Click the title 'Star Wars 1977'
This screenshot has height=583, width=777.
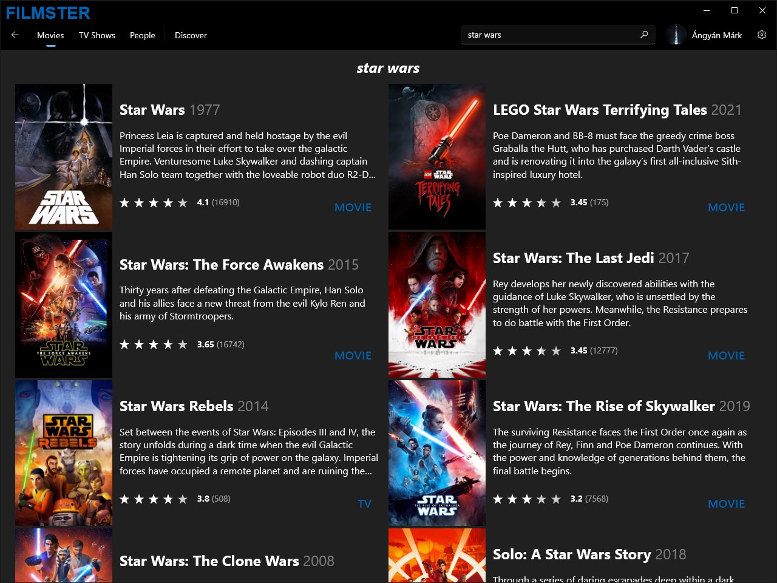tap(169, 110)
